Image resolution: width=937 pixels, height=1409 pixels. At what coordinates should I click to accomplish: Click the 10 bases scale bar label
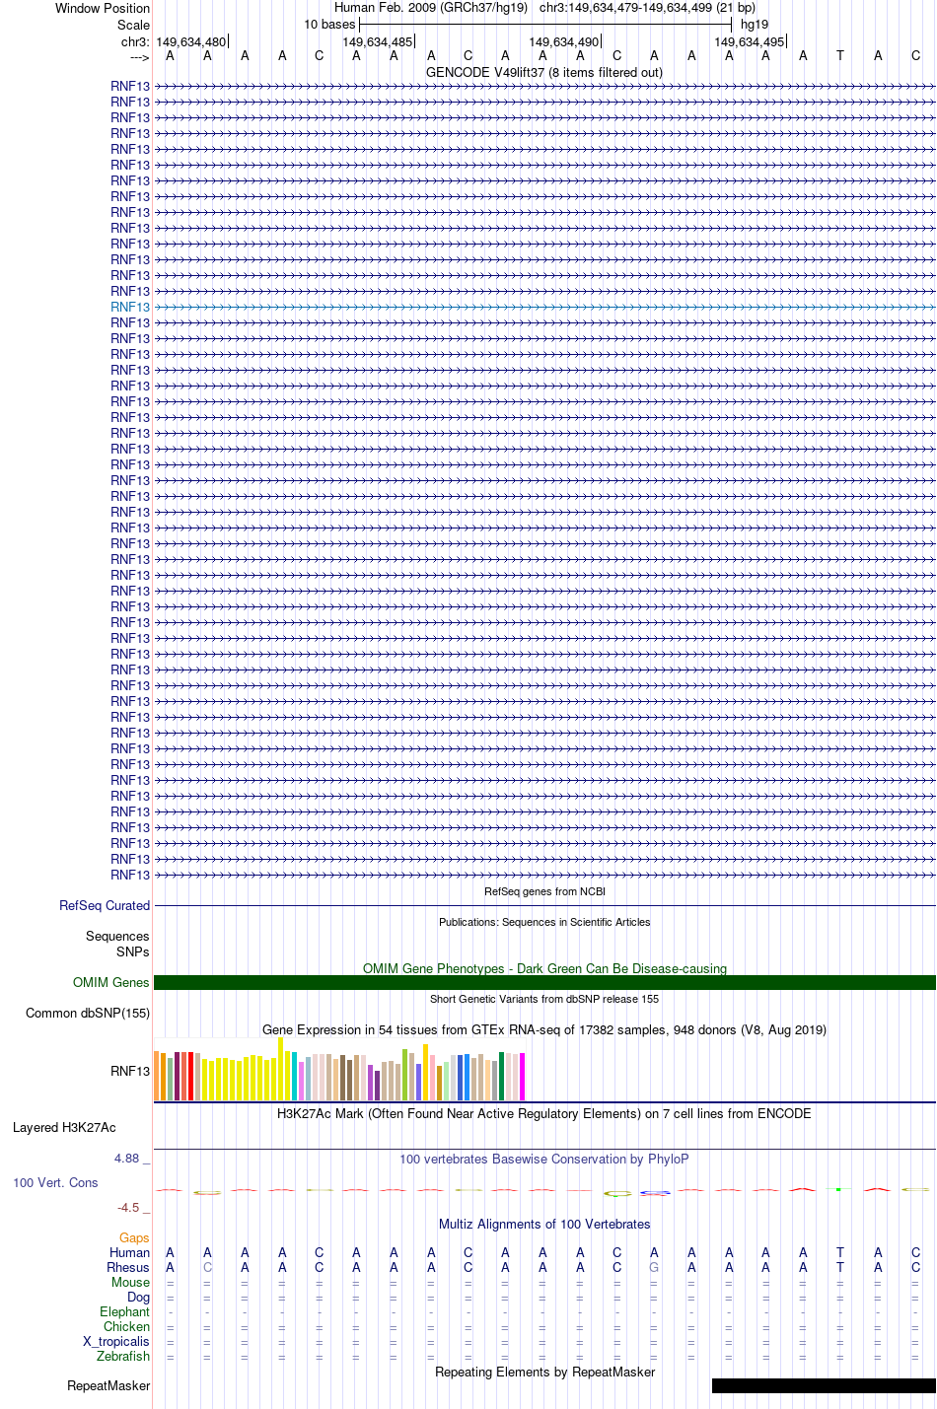click(x=329, y=25)
